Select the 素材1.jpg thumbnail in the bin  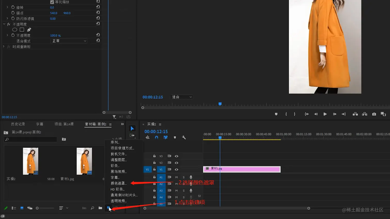(x=84, y=161)
